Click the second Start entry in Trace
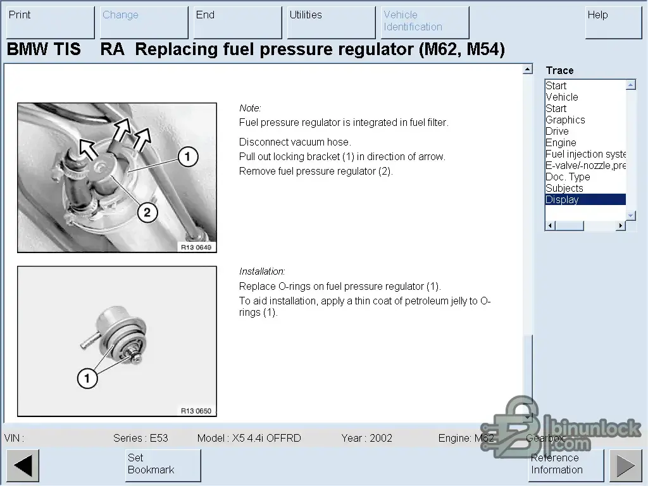648x486 pixels. 585,108
